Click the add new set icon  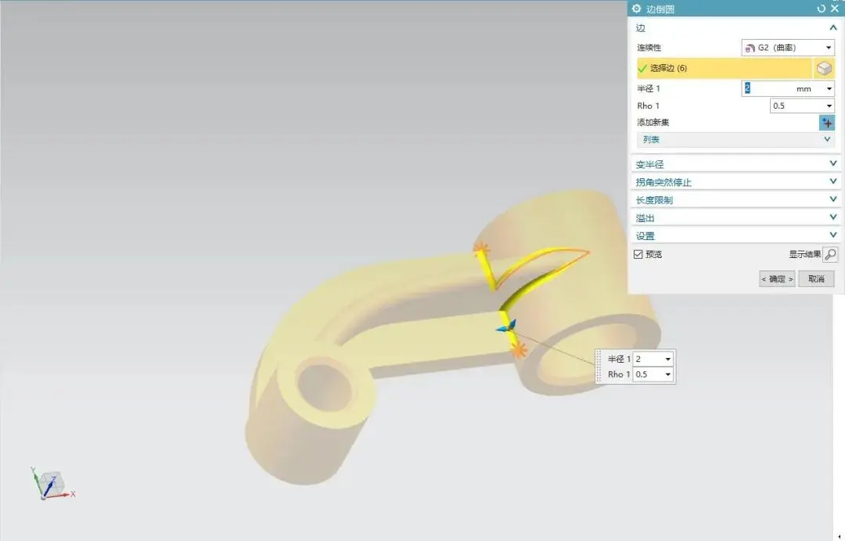827,123
